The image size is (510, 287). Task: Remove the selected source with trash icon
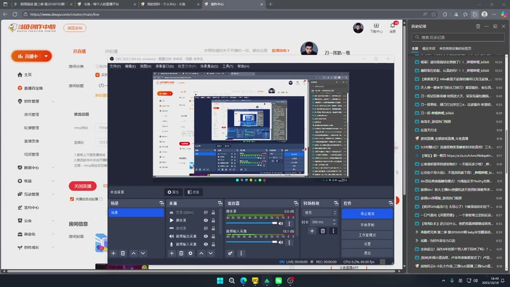tap(181, 253)
